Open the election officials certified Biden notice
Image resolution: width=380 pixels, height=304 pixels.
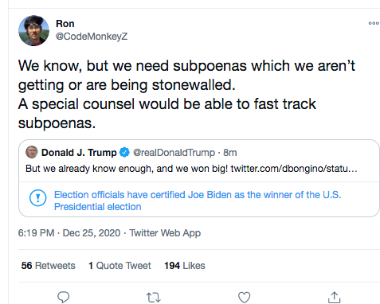point(198,201)
